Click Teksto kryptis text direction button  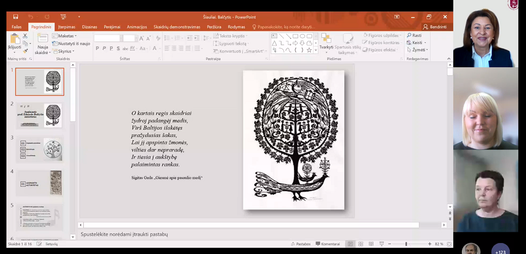pyautogui.click(x=231, y=36)
